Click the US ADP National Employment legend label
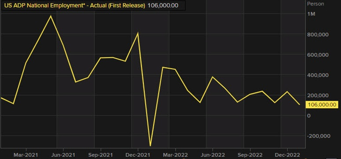 pyautogui.click(x=74, y=6)
